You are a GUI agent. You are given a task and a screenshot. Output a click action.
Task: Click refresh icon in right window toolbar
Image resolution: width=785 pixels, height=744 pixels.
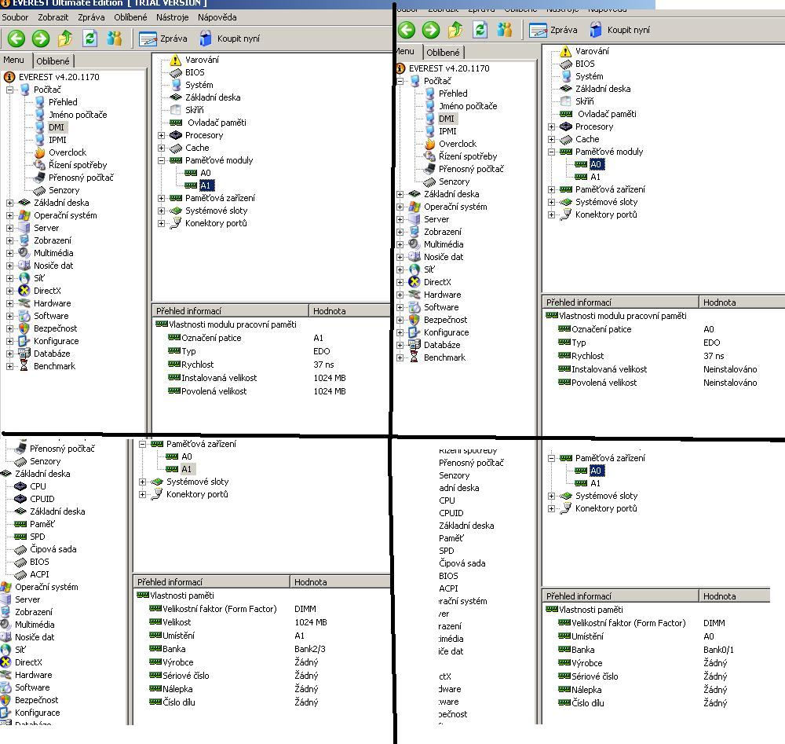coord(480,30)
